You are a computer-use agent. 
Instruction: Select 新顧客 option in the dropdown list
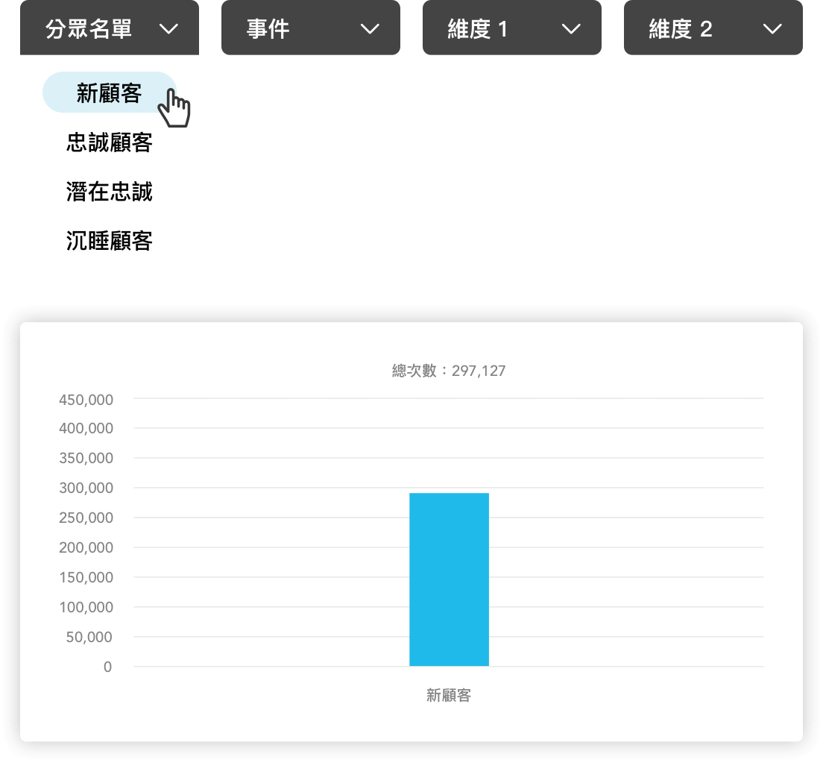pyautogui.click(x=109, y=92)
